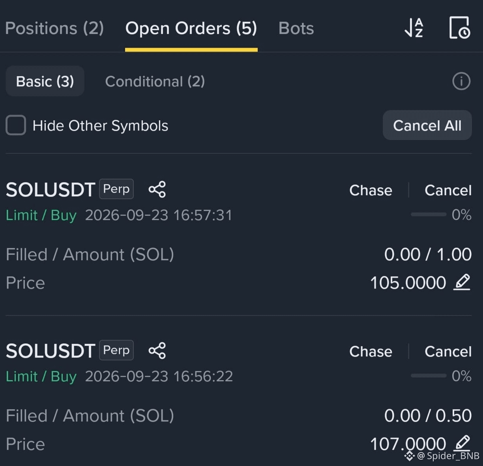Edit the 107.0000 price with pencil icon
Viewport: 483px width, 466px height.
(x=462, y=443)
